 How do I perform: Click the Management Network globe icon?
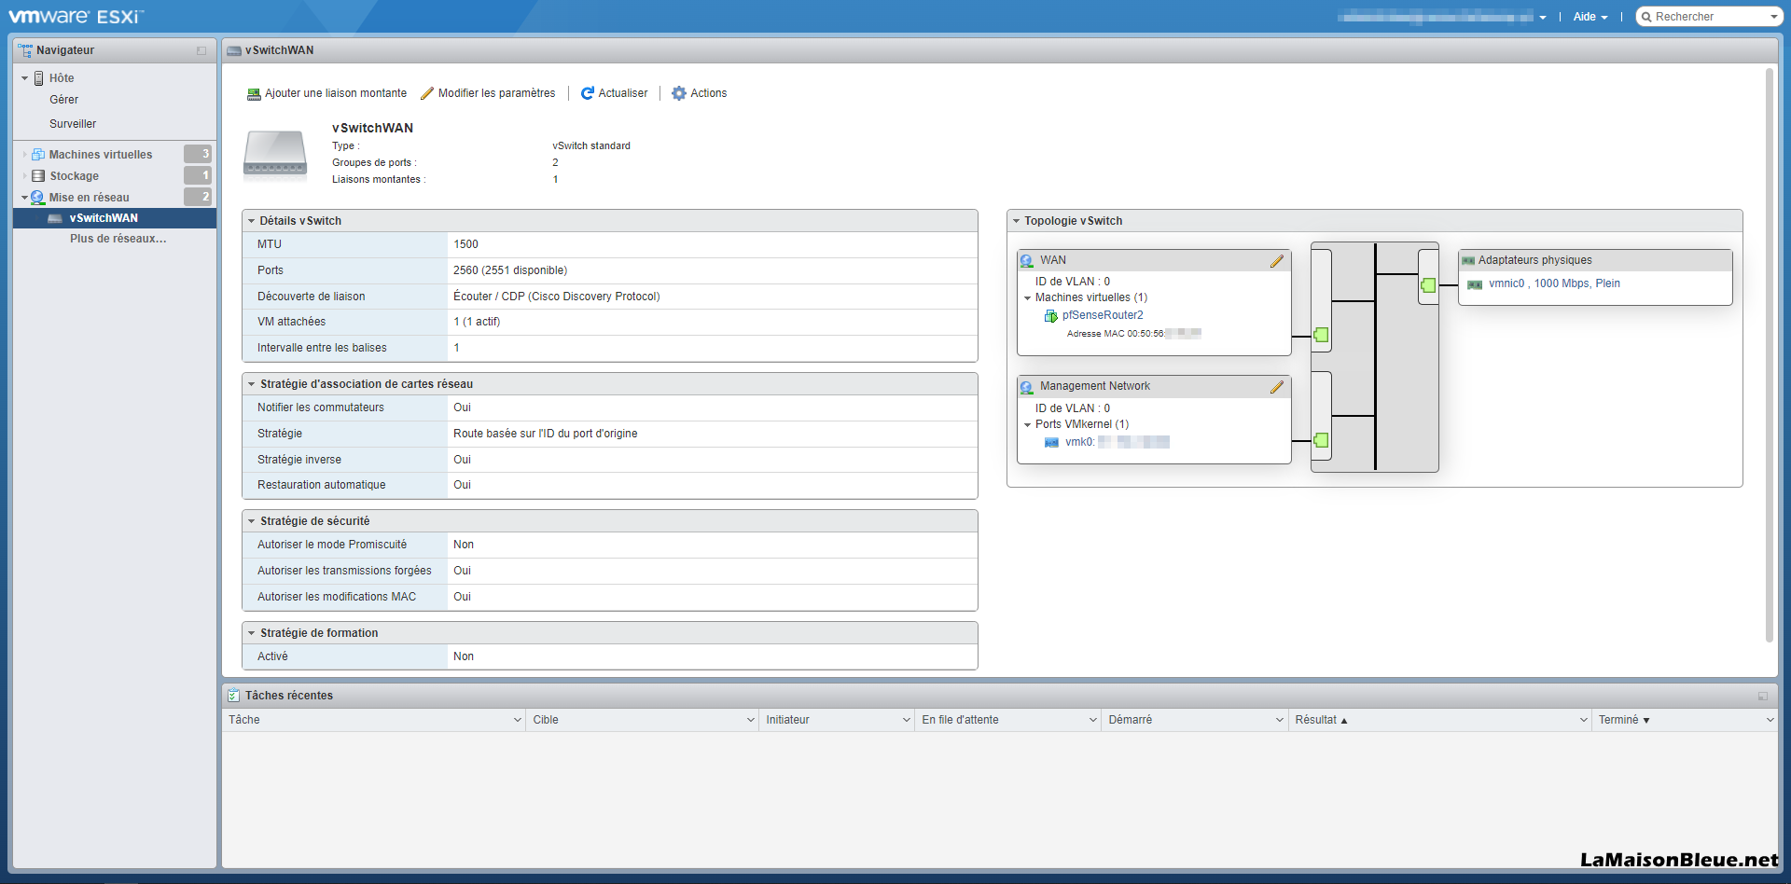1027,387
